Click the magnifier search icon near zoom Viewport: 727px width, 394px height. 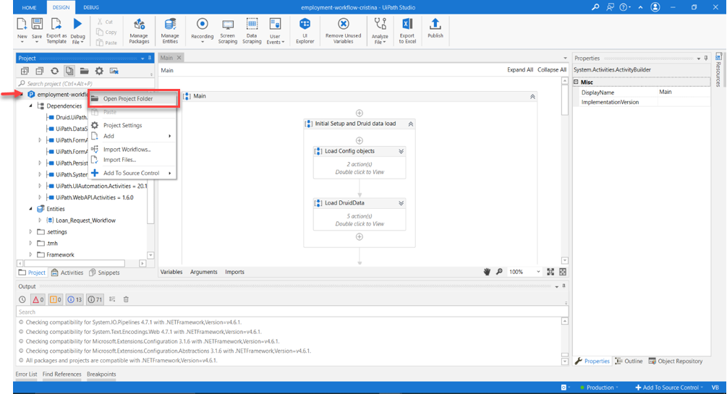499,272
